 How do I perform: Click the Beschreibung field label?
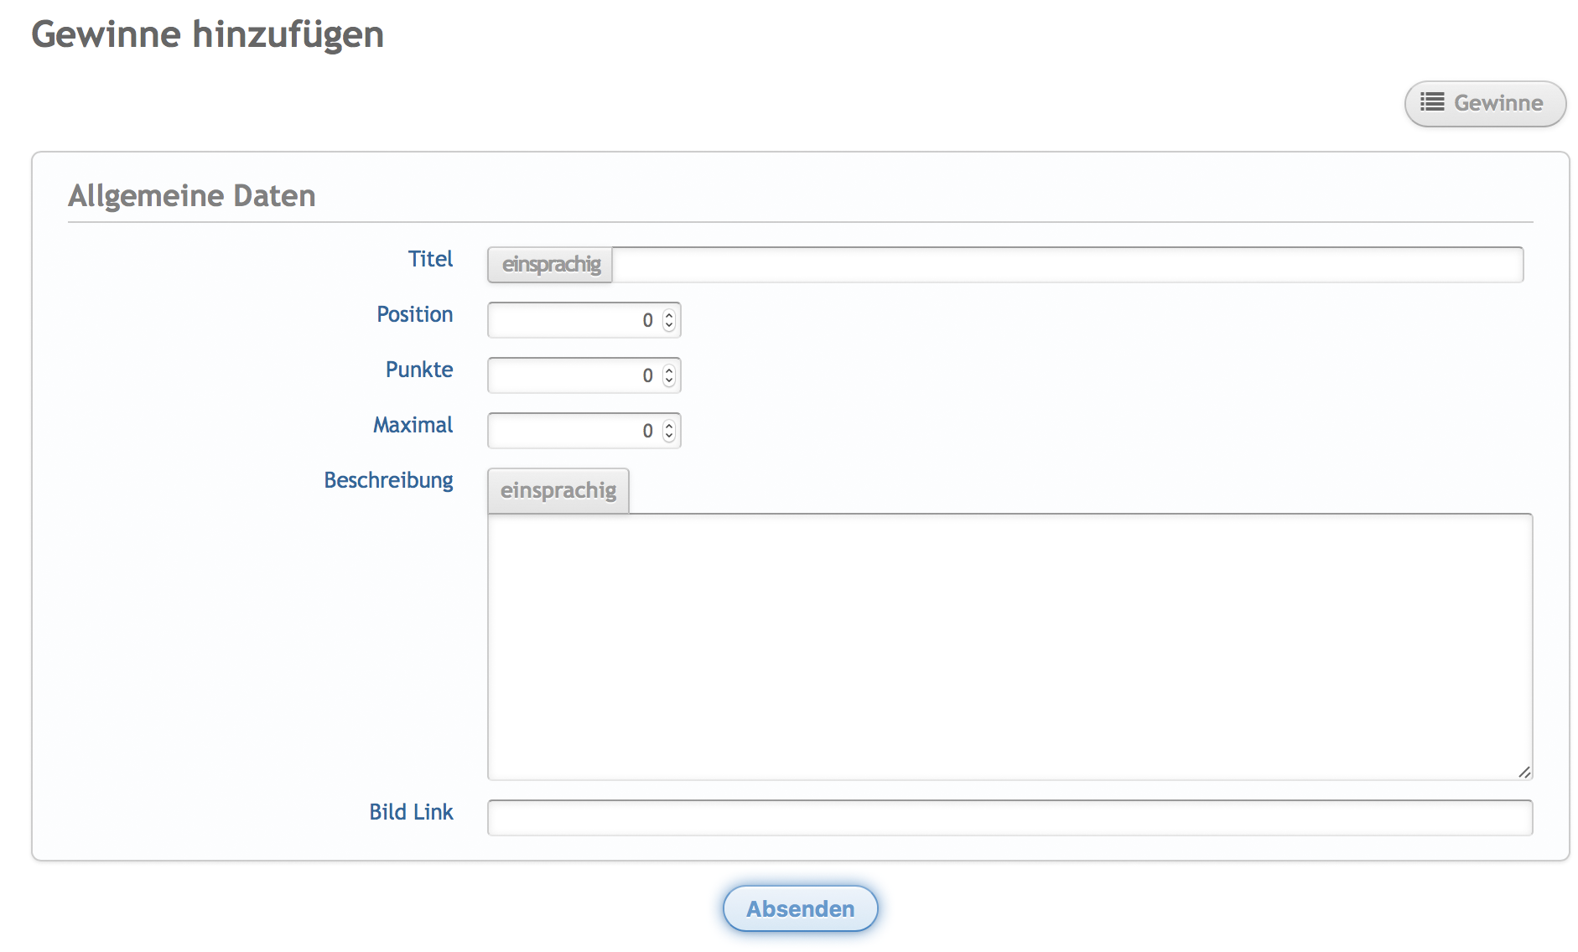[x=388, y=480]
